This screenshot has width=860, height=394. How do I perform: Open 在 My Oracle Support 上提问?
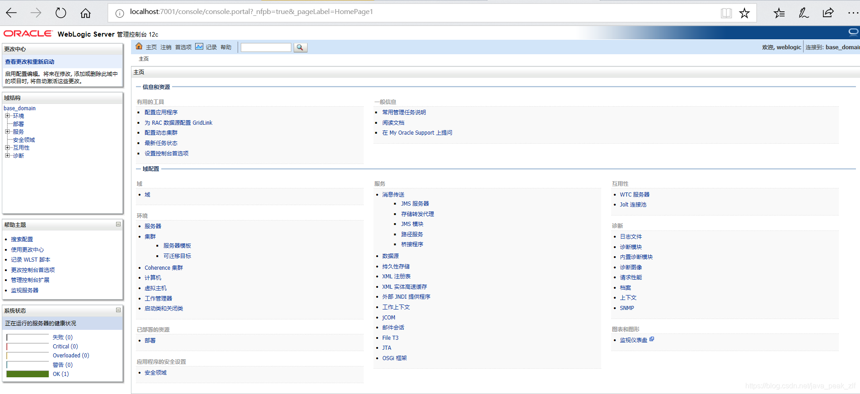417,132
